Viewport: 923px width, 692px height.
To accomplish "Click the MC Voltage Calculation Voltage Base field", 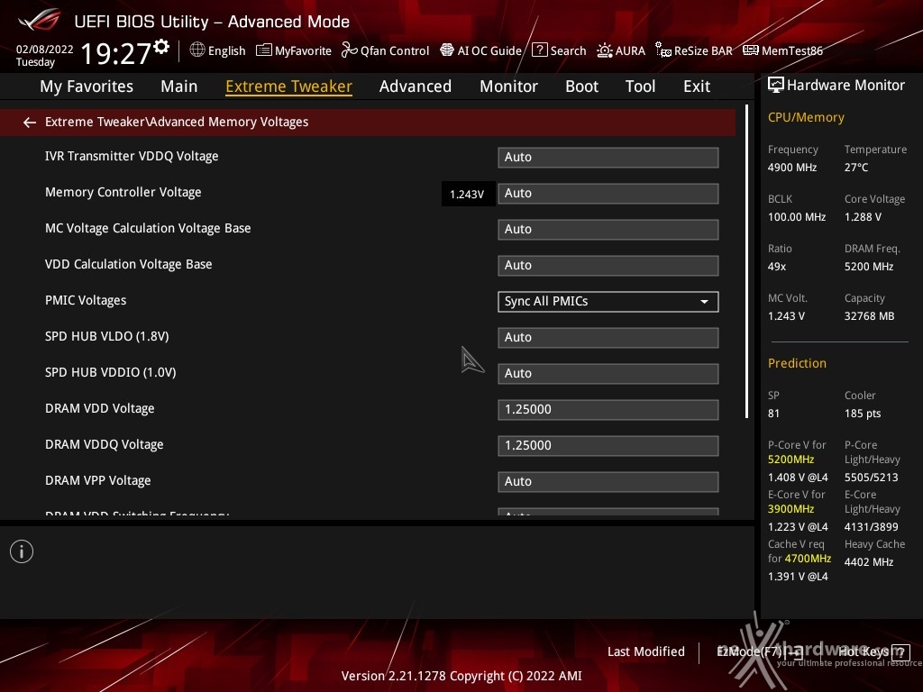I will pos(608,229).
